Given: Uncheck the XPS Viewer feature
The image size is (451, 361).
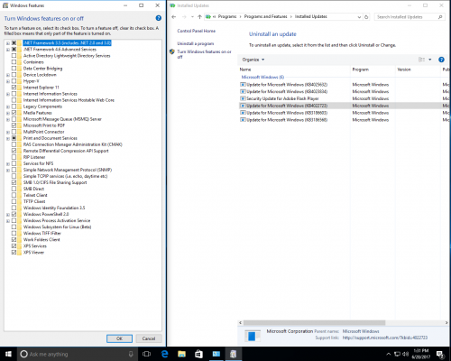Looking at the screenshot, I should click(x=14, y=253).
